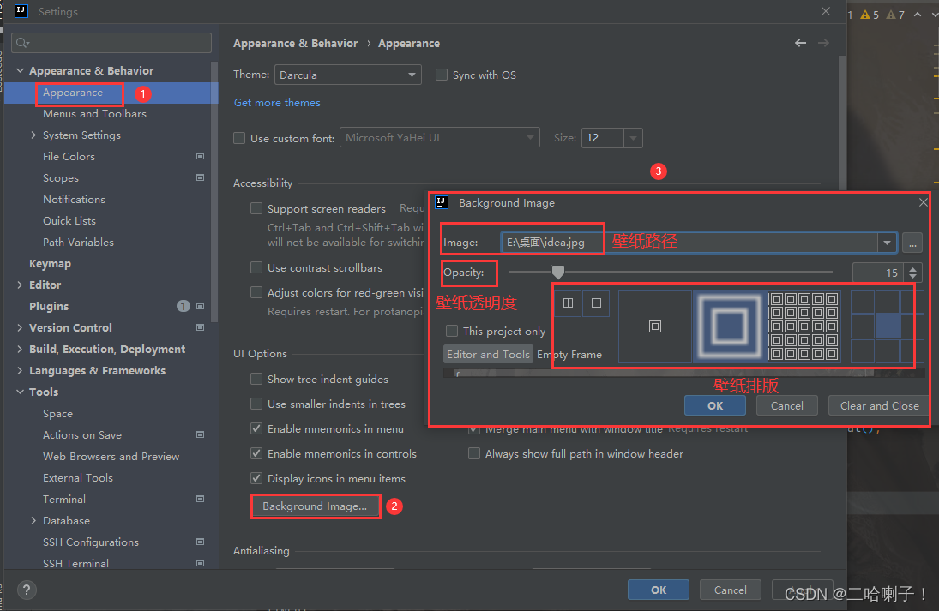Screen dimensions: 939x611
Task: Switch to Editor and Tools tab
Action: coord(488,354)
